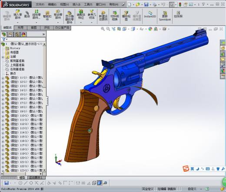Open dropdown arrow under Move Component (移动零部件)

point(58,23)
